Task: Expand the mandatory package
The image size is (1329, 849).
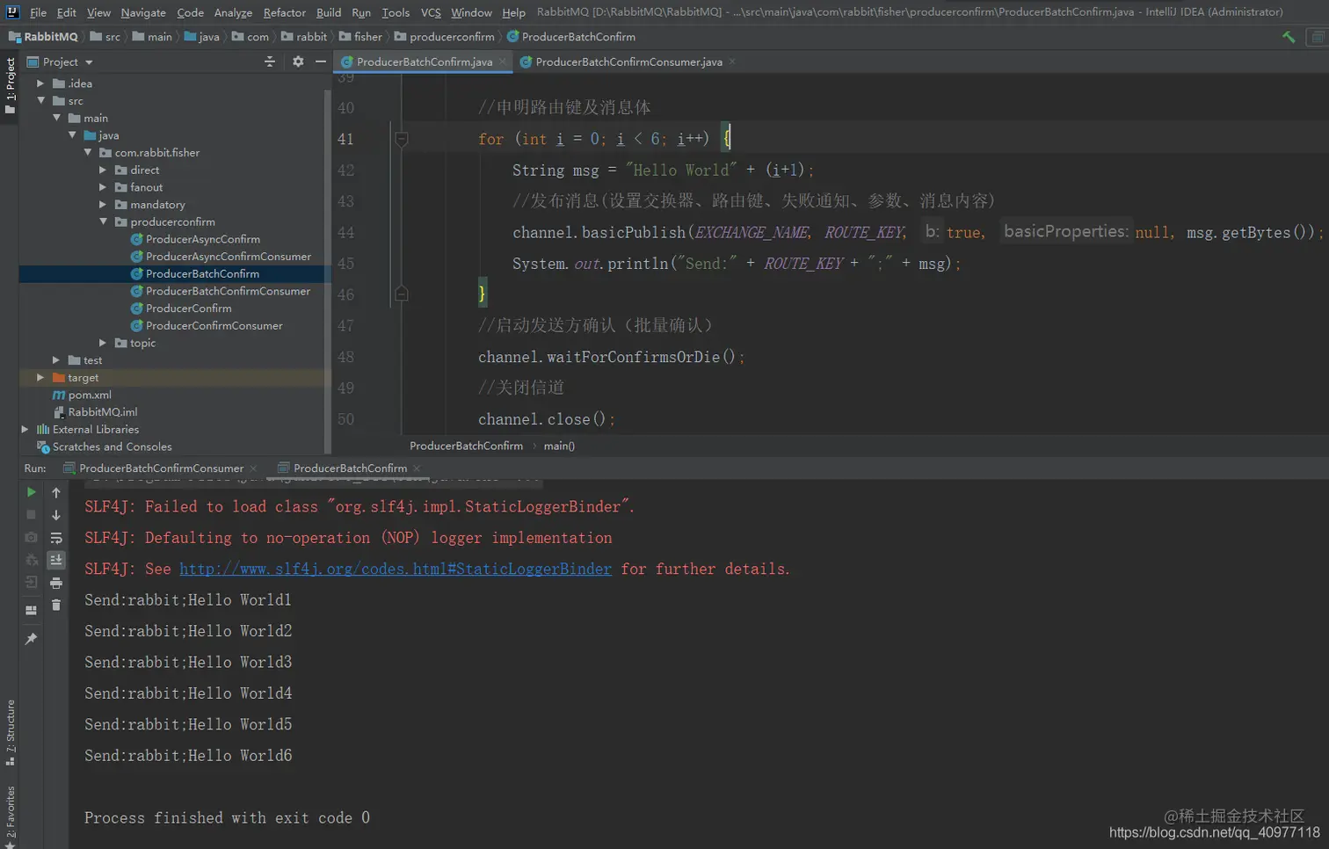Action: tap(103, 205)
